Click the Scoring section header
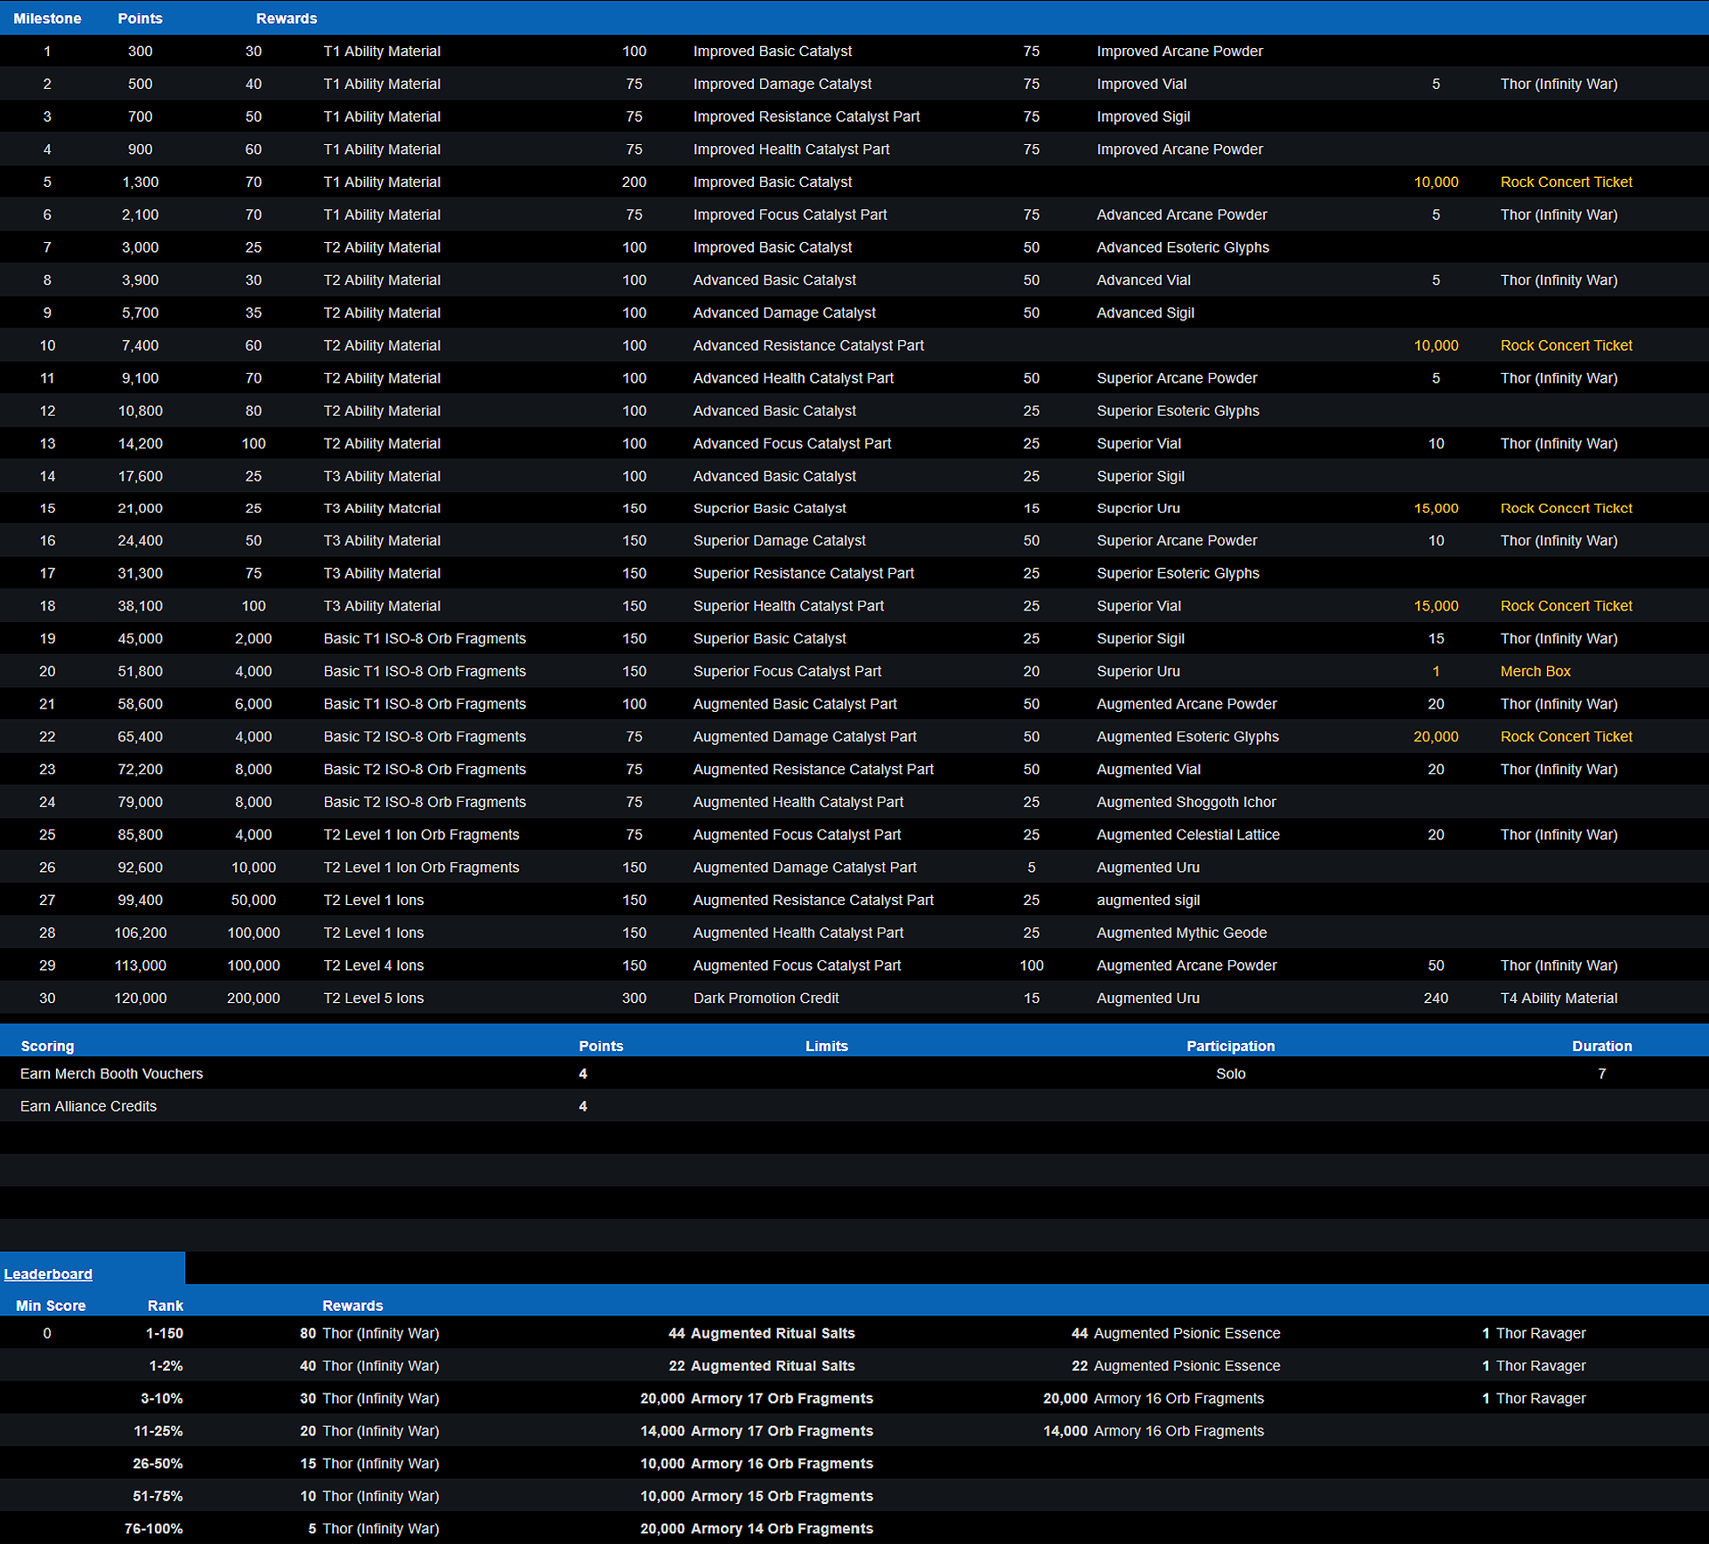This screenshot has height=1544, width=1709. 47,1046
